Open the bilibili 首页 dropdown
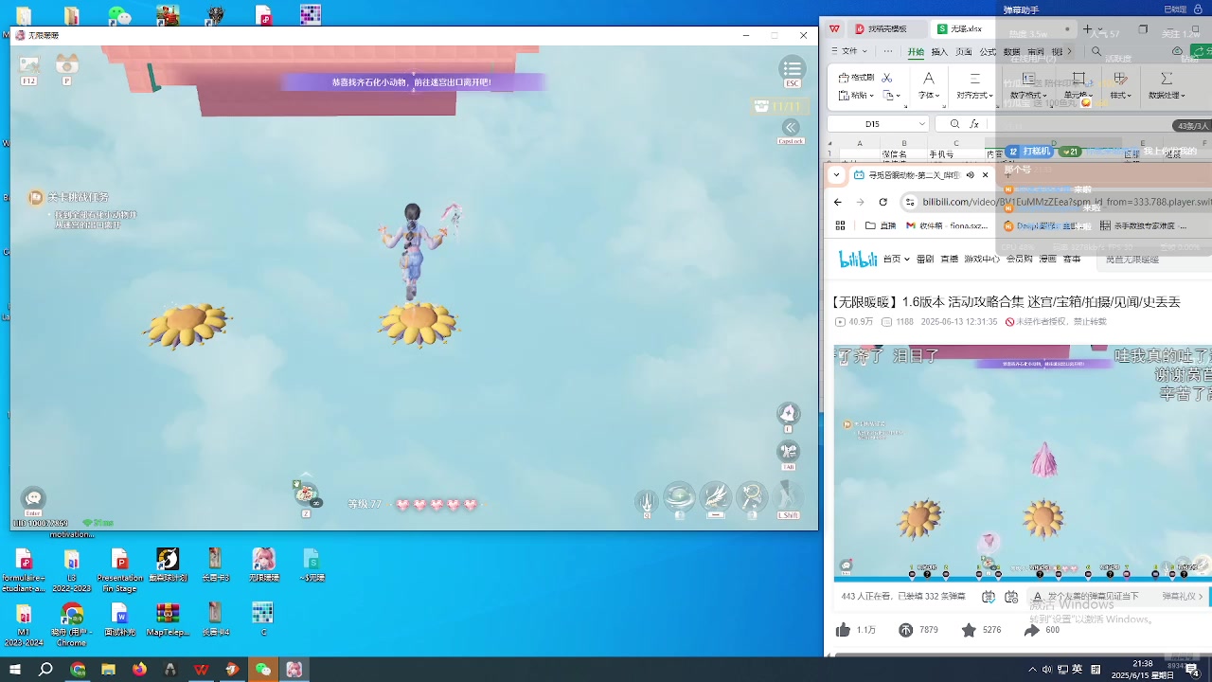1212x682 pixels. tap(896, 259)
